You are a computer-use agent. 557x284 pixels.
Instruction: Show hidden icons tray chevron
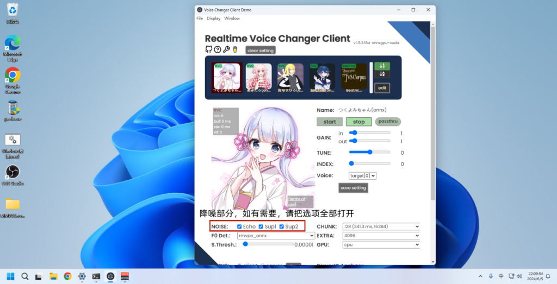point(480,276)
